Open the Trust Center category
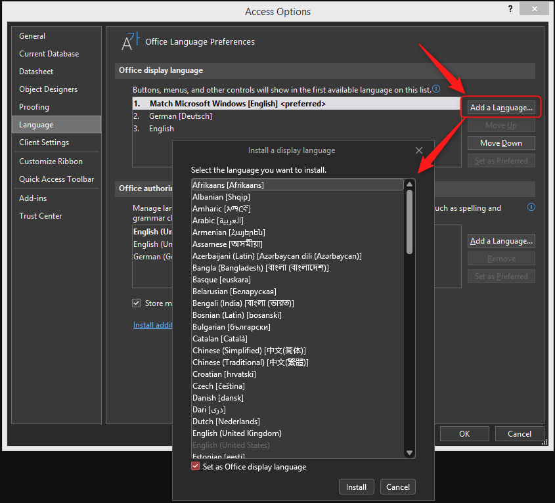Screen dimensions: 555x503 56,216
